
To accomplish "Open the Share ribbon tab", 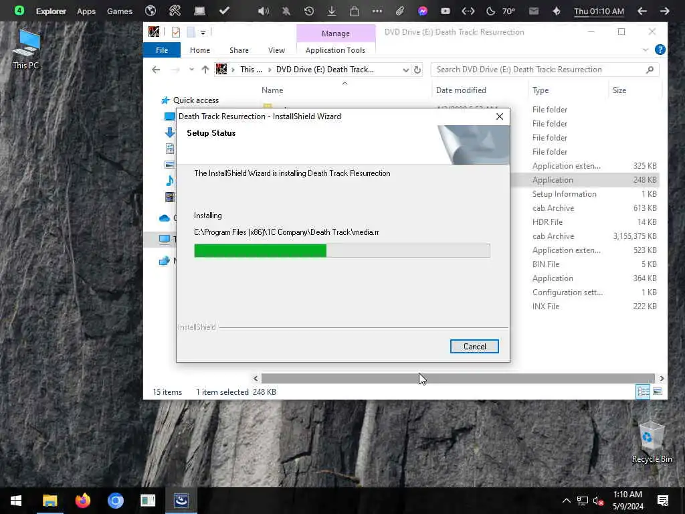I will point(239,50).
